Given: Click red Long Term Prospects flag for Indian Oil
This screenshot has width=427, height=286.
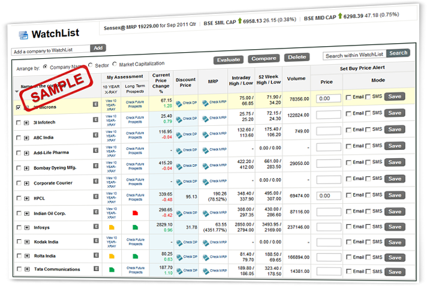Looking at the screenshot, I should (x=135, y=213).
